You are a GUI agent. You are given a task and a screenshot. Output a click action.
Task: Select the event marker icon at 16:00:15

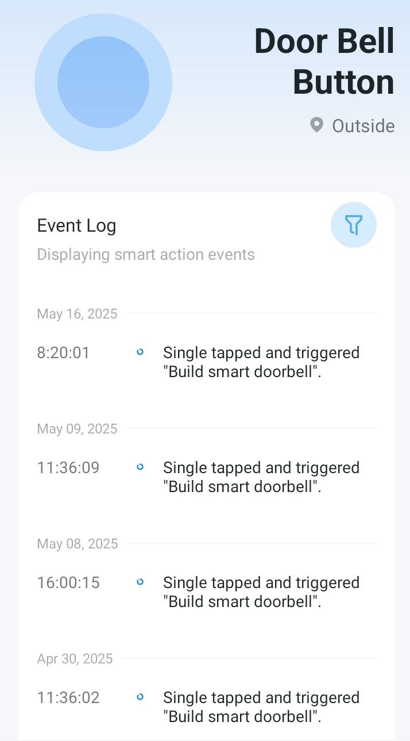point(140,582)
